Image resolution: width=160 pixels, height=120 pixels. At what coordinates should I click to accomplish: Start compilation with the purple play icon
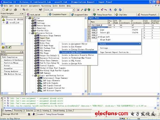coord(98,10)
